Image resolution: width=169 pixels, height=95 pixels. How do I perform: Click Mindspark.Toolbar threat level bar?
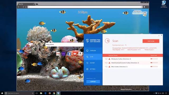(x=154, y=59)
